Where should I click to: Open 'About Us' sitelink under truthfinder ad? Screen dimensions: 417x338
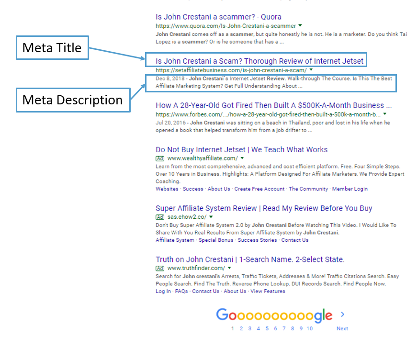(235, 291)
